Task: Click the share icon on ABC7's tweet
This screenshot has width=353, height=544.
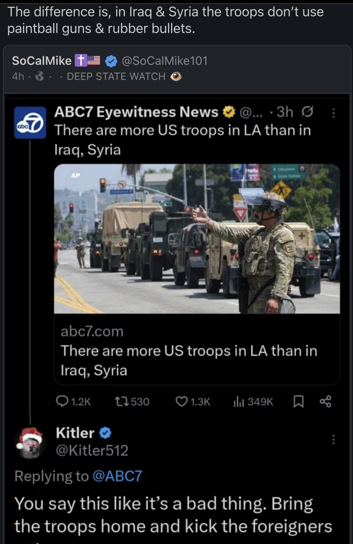Action: coord(326,402)
